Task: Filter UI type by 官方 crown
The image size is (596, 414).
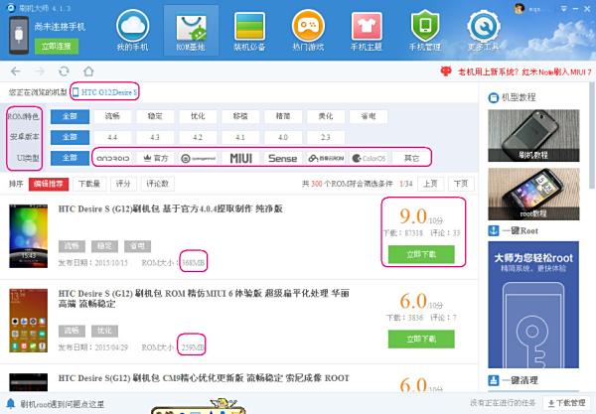Action: click(x=156, y=158)
